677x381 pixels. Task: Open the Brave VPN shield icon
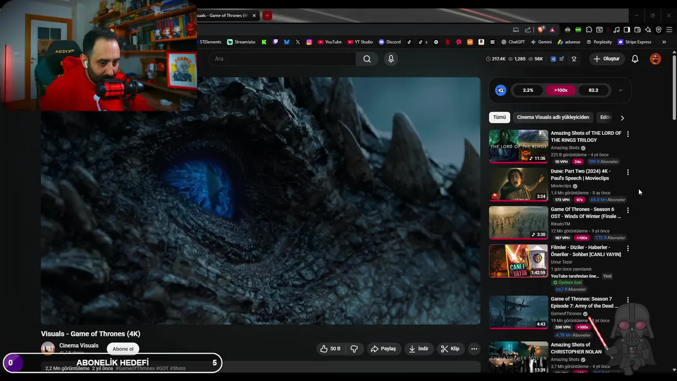coord(658,30)
